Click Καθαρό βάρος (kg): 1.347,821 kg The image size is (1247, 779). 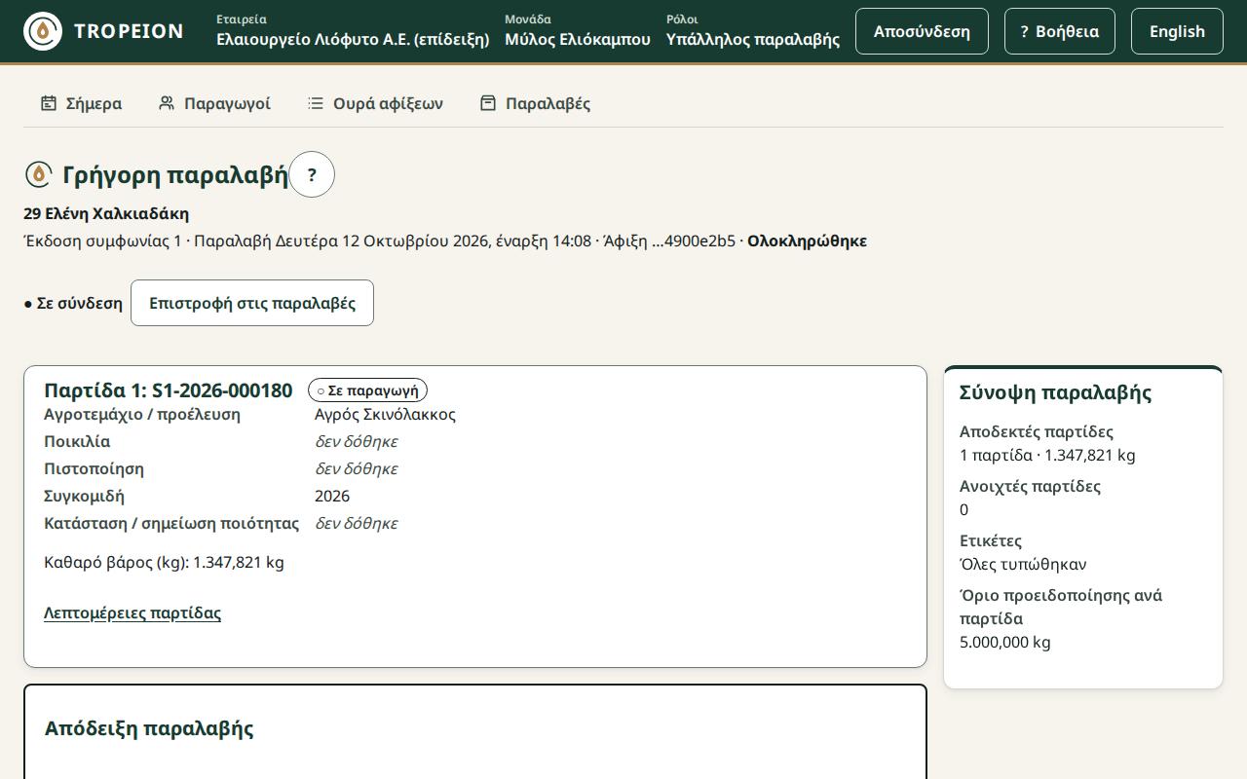(164, 562)
